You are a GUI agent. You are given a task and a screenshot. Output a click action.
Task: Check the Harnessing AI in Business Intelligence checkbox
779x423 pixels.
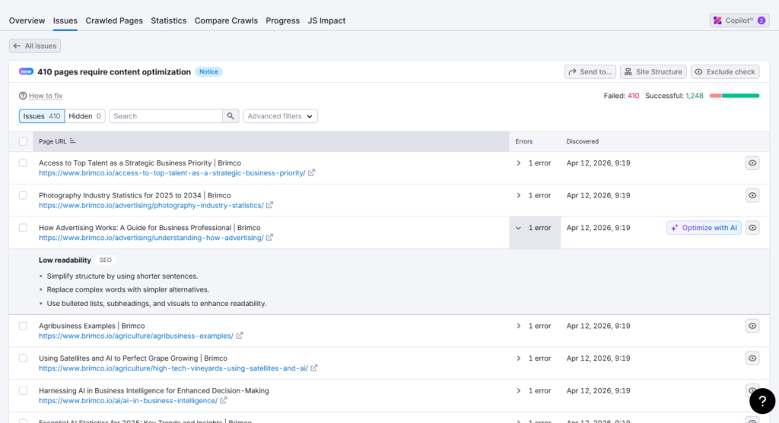[x=23, y=391]
